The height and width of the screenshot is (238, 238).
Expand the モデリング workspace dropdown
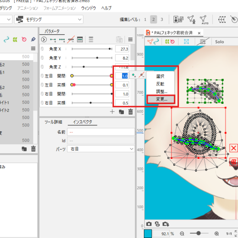48,19
